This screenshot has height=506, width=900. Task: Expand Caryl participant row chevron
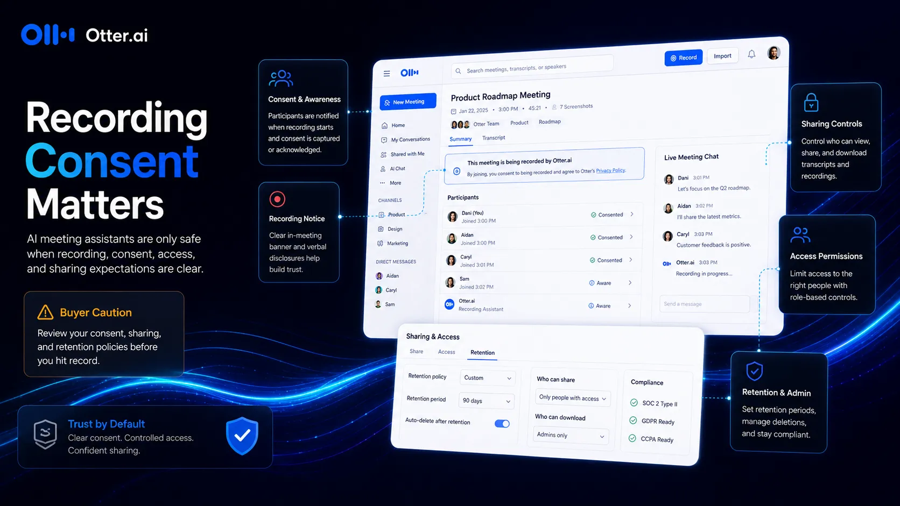point(631,260)
